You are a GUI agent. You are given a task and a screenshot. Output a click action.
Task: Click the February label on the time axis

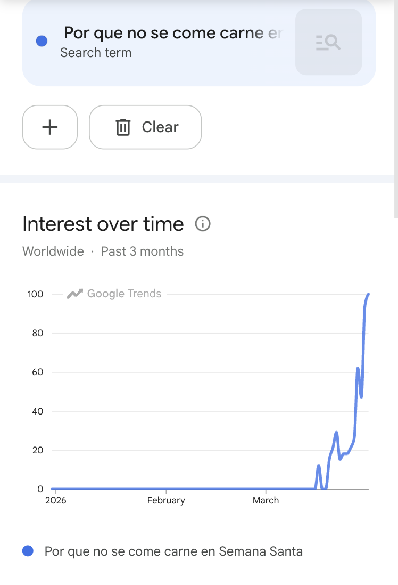click(x=166, y=500)
